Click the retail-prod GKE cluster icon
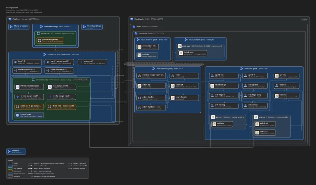This screenshot has width=316, height=185. pos(180,46)
